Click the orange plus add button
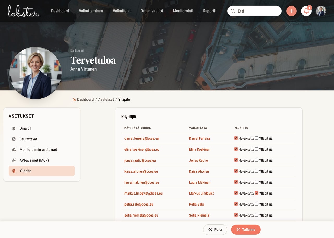This screenshot has height=238, width=334. 291,11
